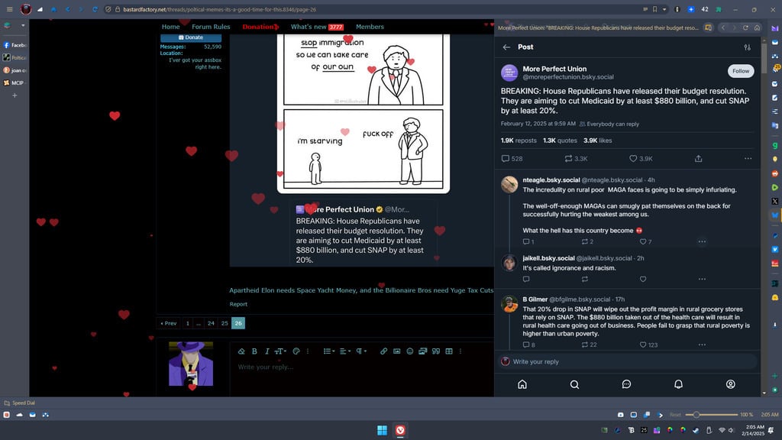The width and height of the screenshot is (782, 440).
Task: Follow More Perfect Union on Bluesky
Action: coord(740,71)
